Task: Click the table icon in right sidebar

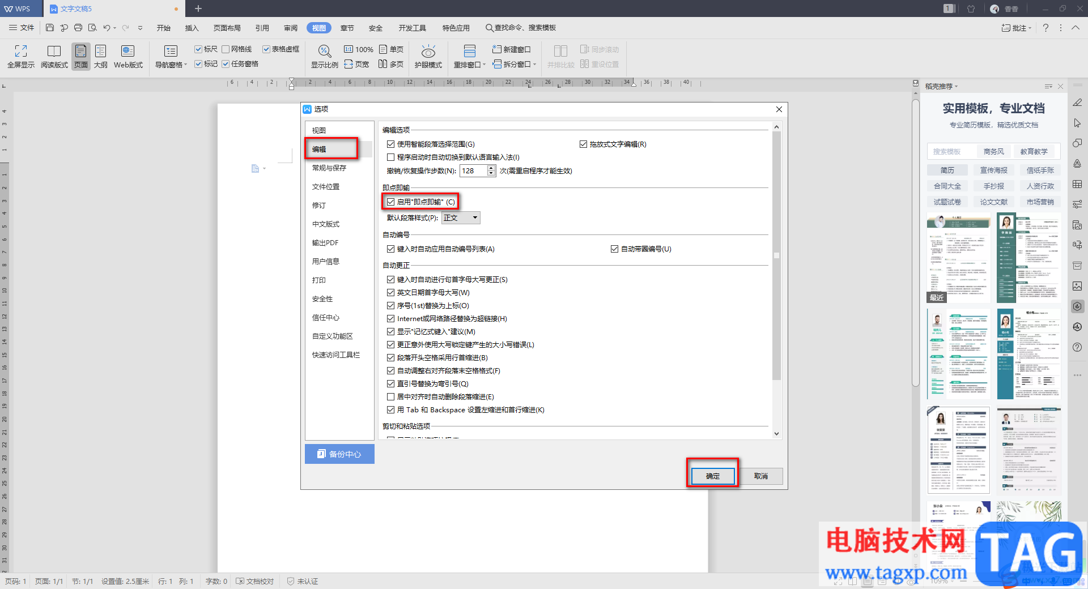Action: click(x=1077, y=184)
